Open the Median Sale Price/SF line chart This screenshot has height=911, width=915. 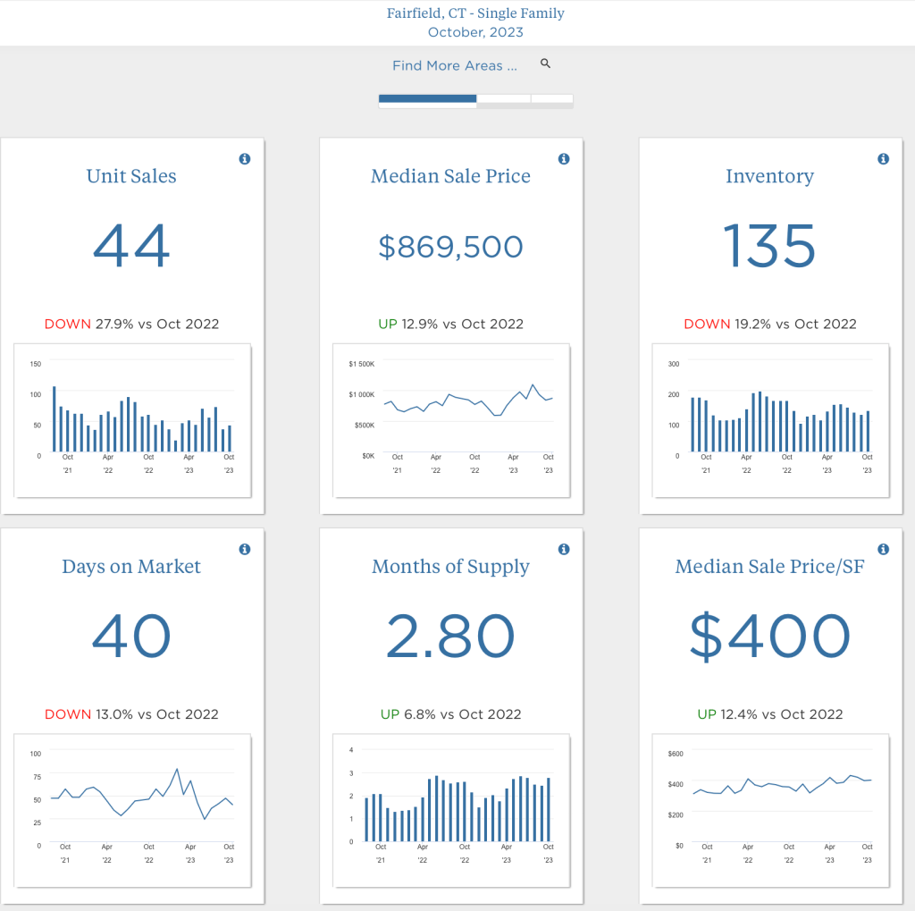click(x=770, y=810)
